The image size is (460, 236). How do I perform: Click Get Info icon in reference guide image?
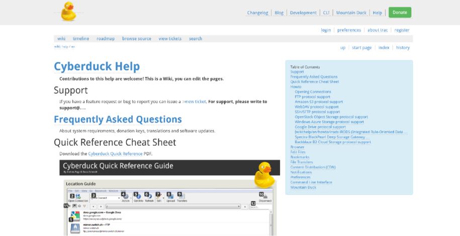pyautogui.click(x=139, y=196)
